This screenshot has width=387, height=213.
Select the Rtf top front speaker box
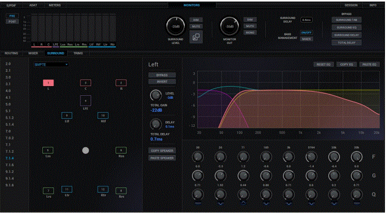coord(103,115)
